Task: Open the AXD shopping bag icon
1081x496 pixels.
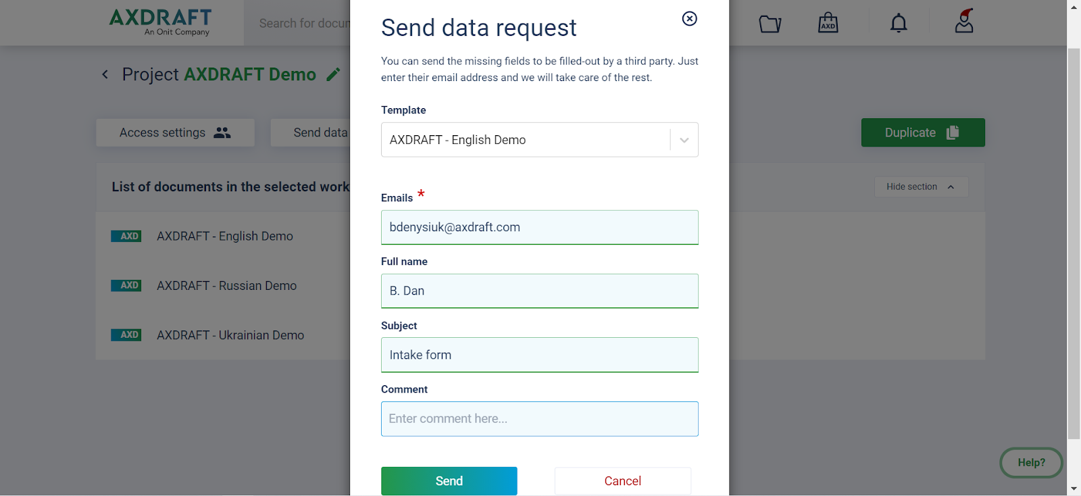Action: point(828,23)
